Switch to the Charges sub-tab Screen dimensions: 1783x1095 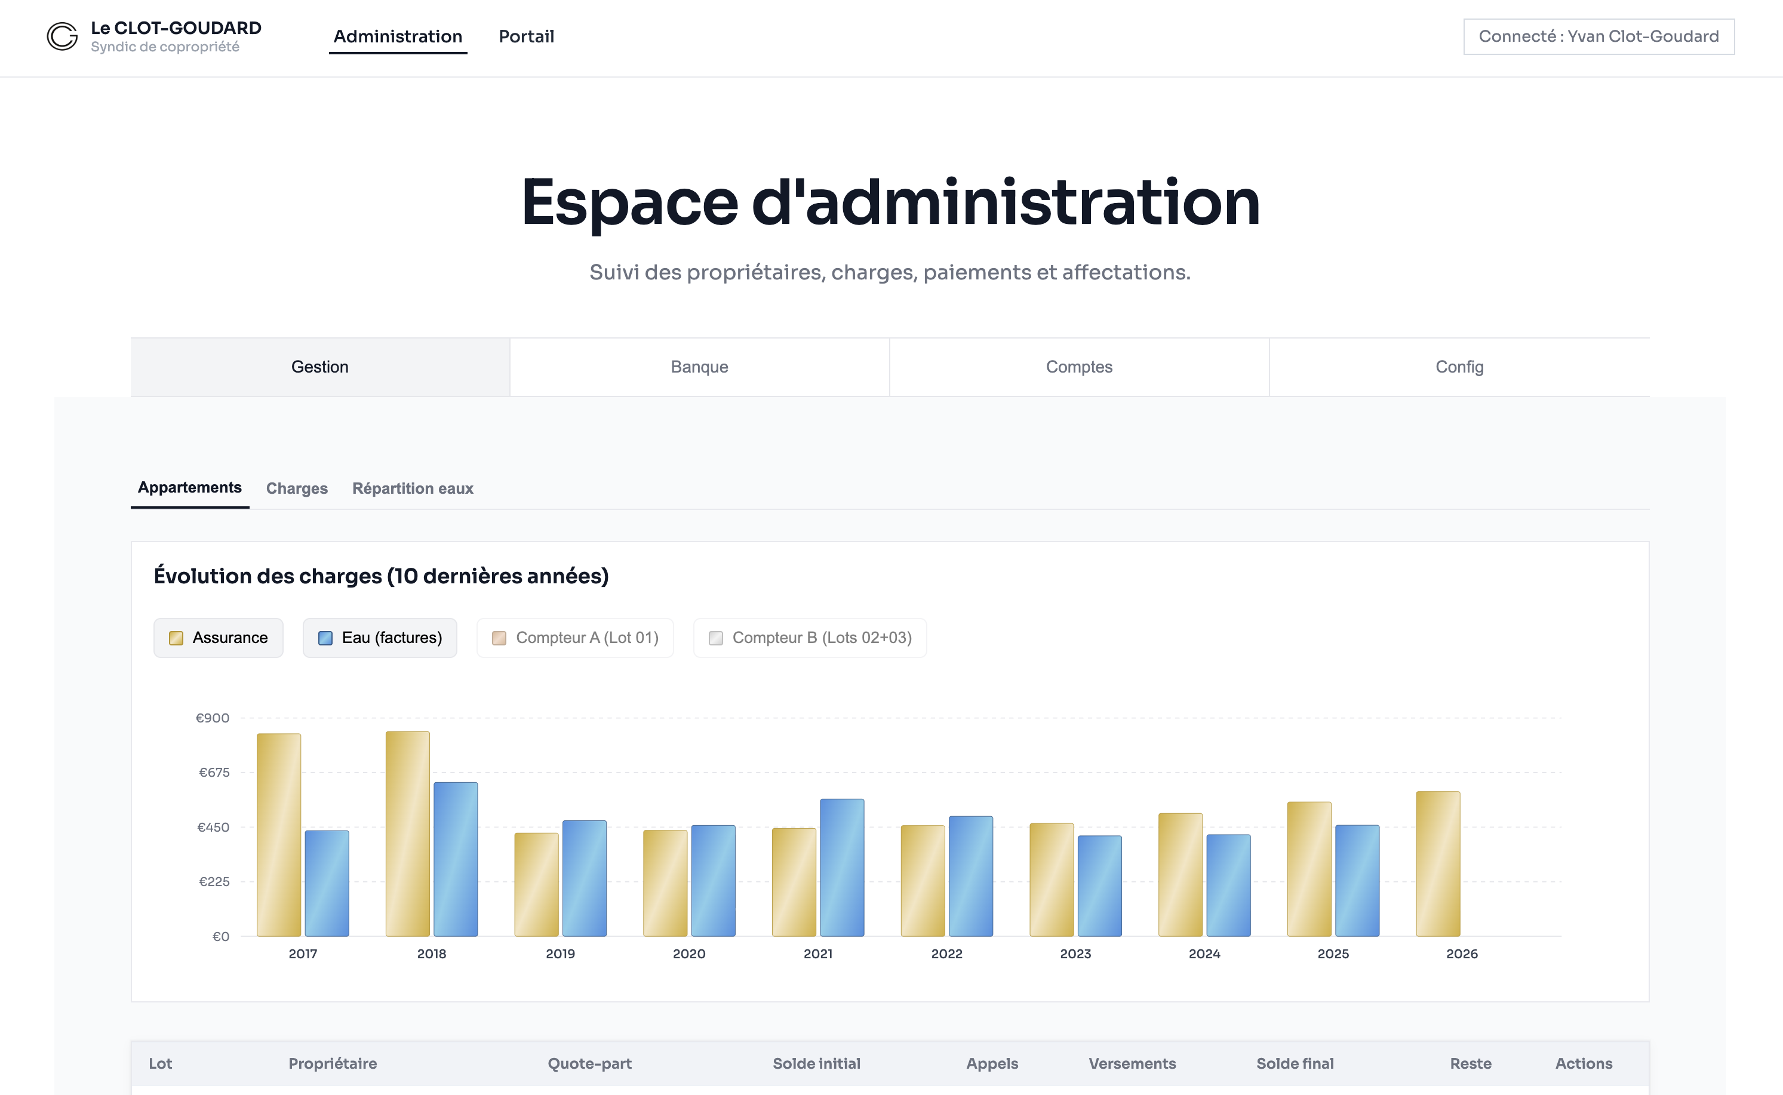(296, 488)
